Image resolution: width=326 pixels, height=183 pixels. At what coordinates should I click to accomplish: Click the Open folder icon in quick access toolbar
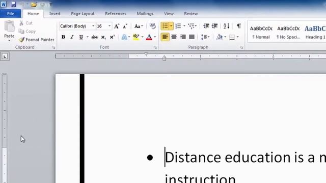coord(34,5)
